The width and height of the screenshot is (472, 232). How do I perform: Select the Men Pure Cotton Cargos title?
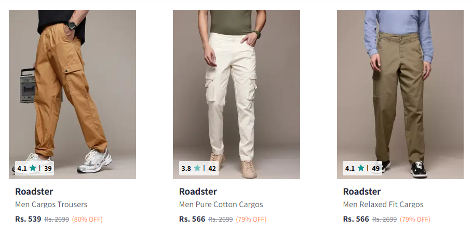coord(221,204)
